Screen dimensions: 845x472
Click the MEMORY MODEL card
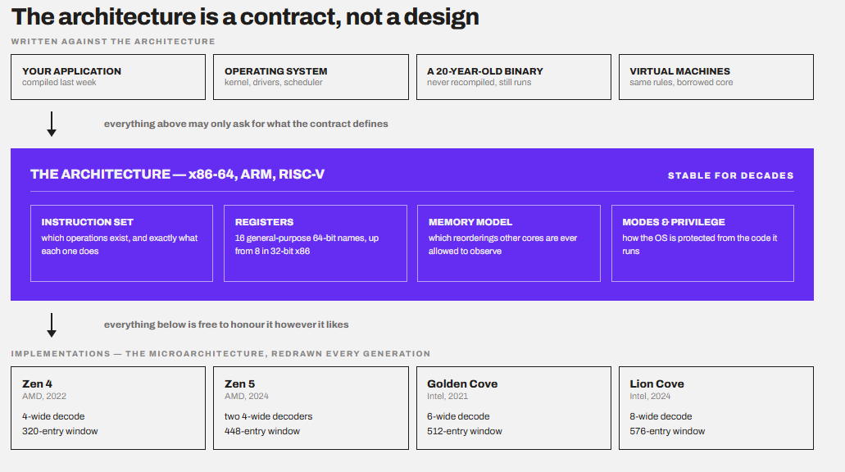[x=509, y=243]
